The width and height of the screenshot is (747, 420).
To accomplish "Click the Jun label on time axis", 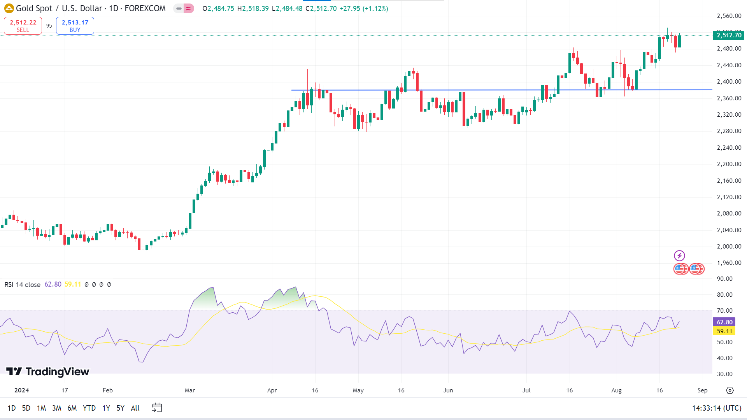I will (x=448, y=390).
